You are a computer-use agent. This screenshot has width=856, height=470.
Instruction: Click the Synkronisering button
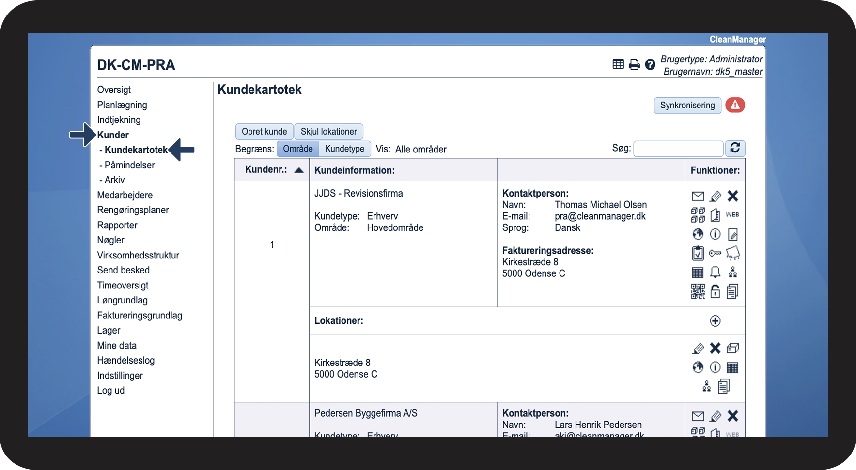point(687,106)
